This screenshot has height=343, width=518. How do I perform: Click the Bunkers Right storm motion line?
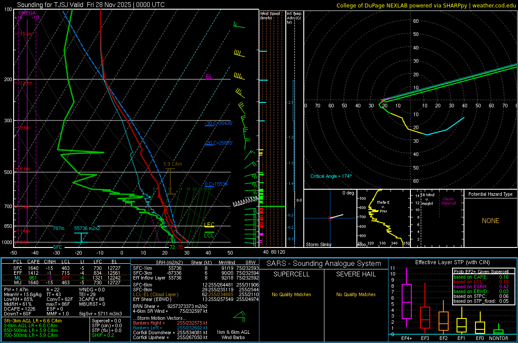[x=170, y=323]
